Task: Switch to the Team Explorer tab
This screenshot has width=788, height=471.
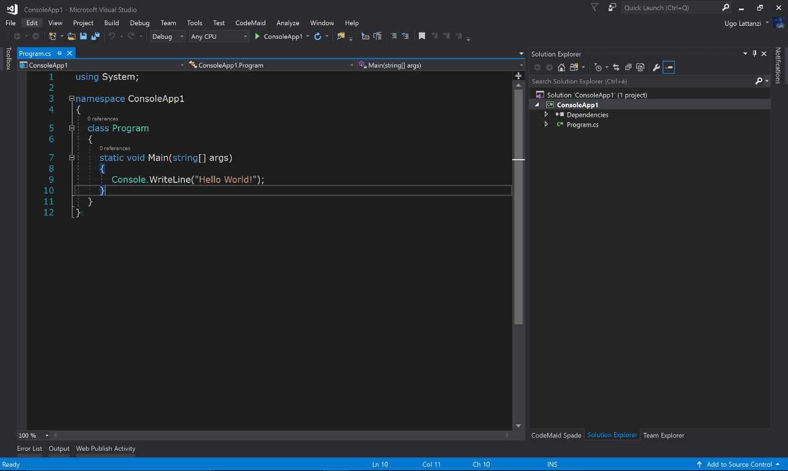Action: pos(663,435)
